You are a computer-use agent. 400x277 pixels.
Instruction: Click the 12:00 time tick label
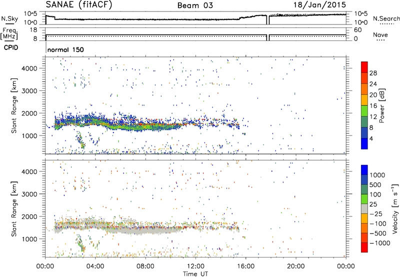click(x=195, y=266)
